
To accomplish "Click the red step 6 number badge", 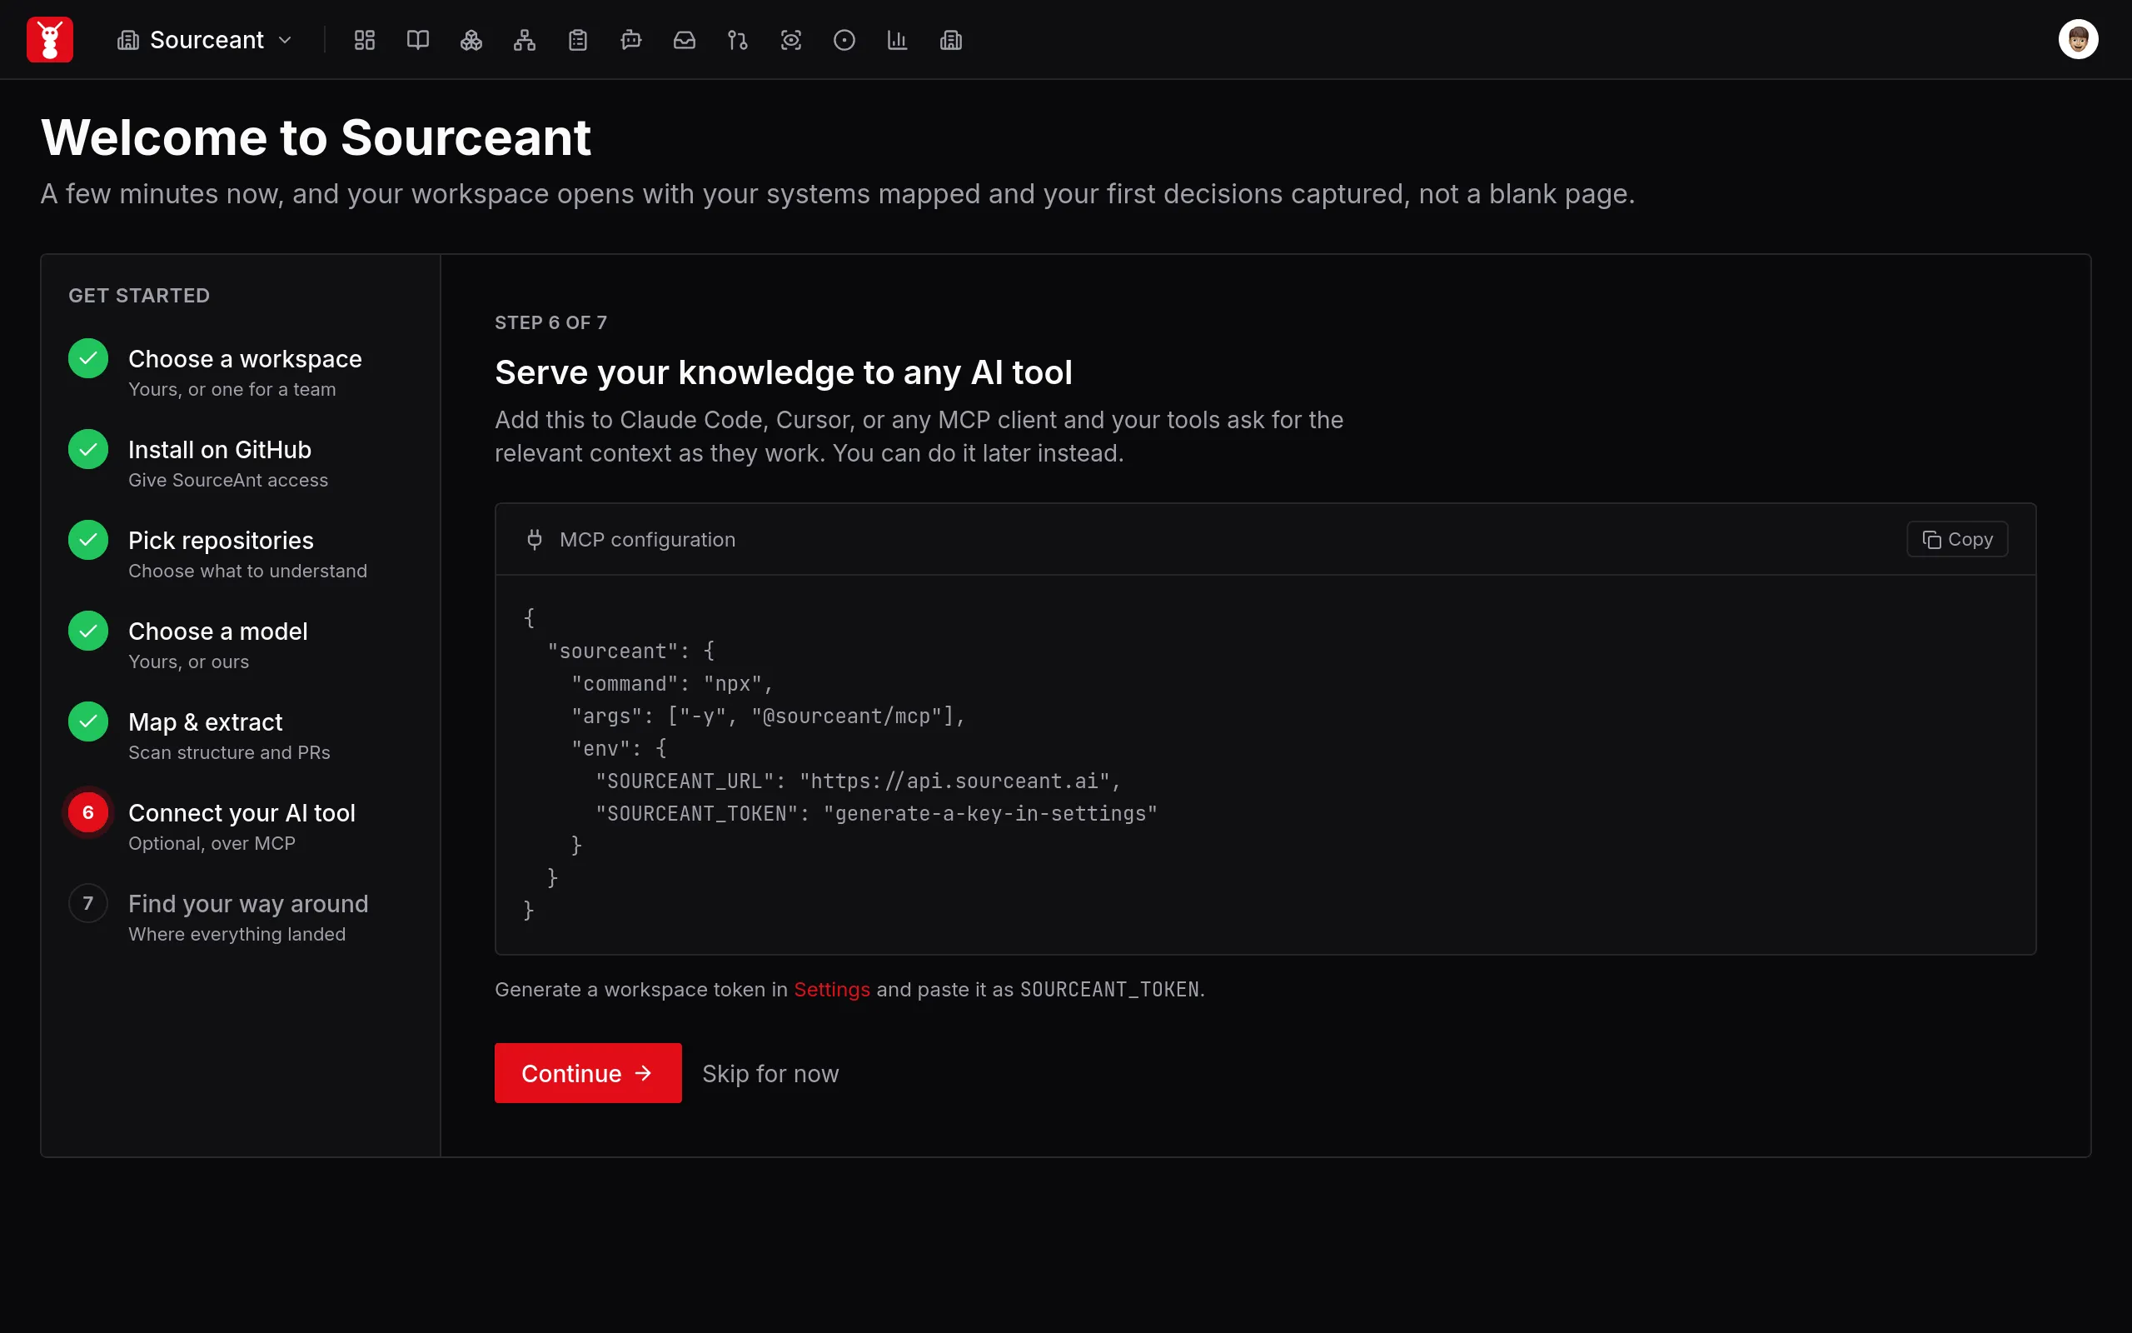I will (x=88, y=813).
